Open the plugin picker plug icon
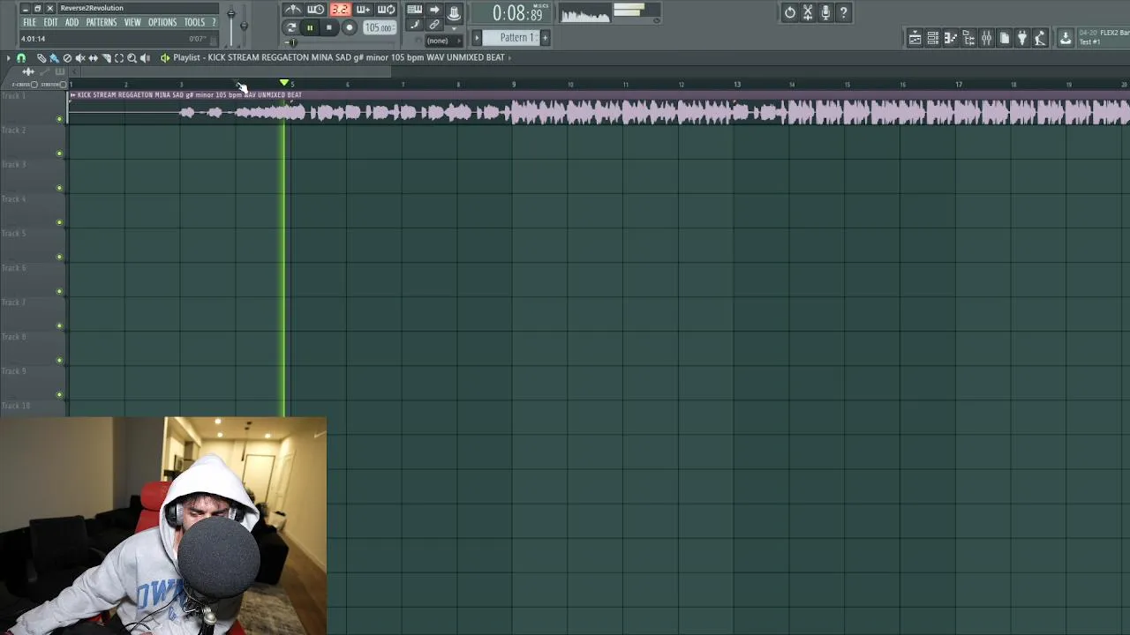 click(1022, 38)
